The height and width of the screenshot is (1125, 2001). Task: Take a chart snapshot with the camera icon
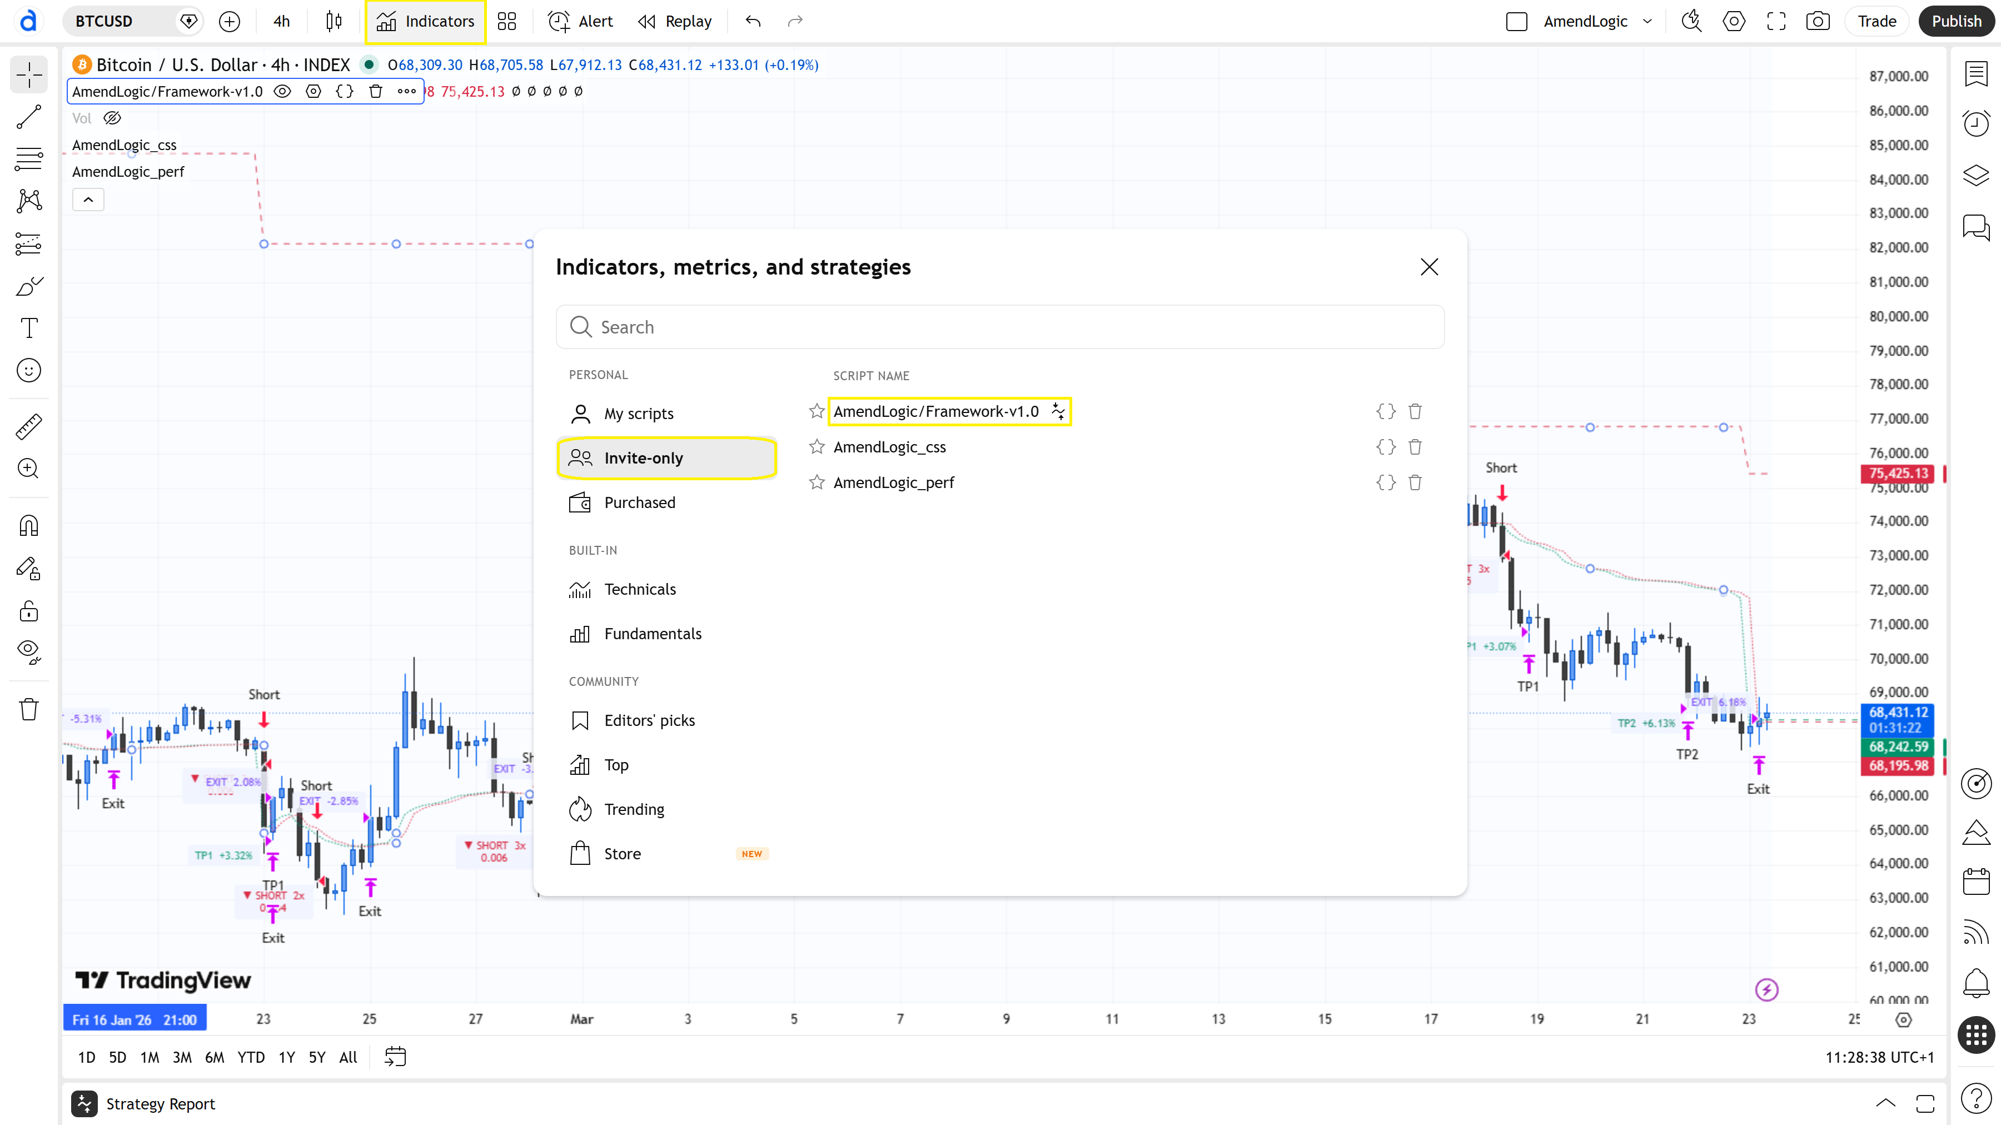pos(1818,21)
